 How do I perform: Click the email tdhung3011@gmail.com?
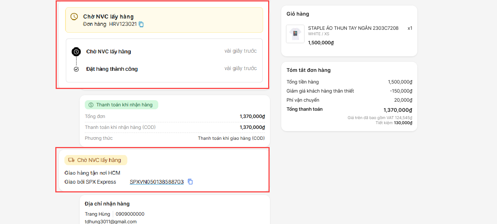click(111, 221)
